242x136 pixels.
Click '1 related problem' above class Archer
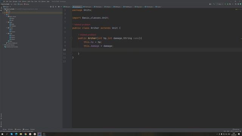point(82,25)
